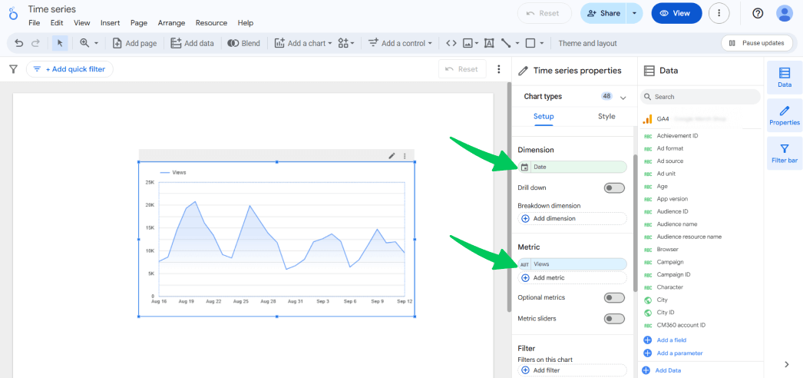The width and height of the screenshot is (803, 378).
Task: Open the Filter bar side panel icon
Action: coord(784,153)
